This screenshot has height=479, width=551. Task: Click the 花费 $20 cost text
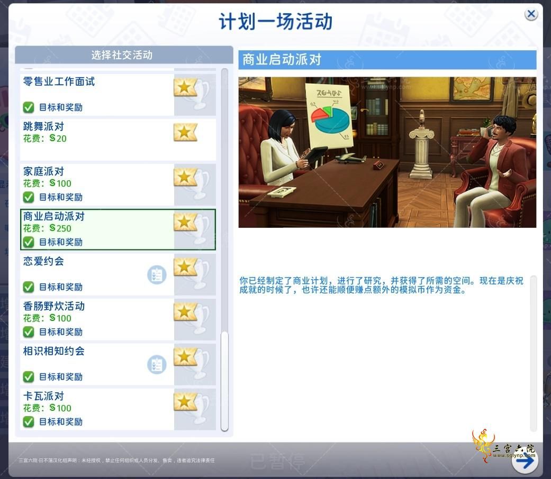[44, 139]
